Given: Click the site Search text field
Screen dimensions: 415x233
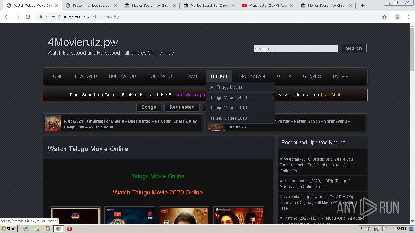Looking at the screenshot, I should coord(295,49).
